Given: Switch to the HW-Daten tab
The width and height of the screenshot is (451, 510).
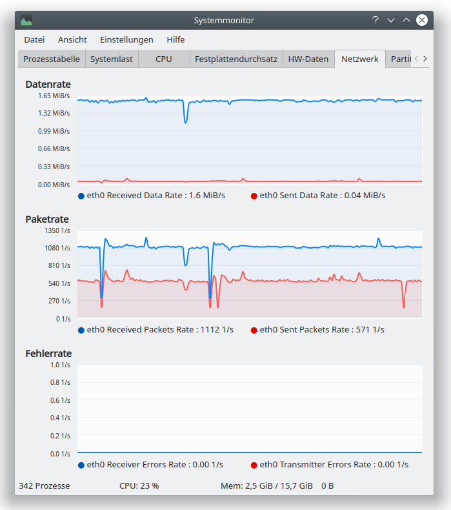Looking at the screenshot, I should click(308, 59).
